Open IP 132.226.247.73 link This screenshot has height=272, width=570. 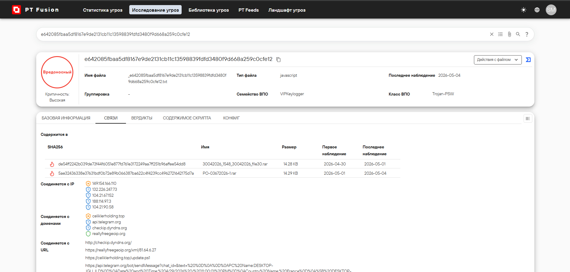(104, 190)
